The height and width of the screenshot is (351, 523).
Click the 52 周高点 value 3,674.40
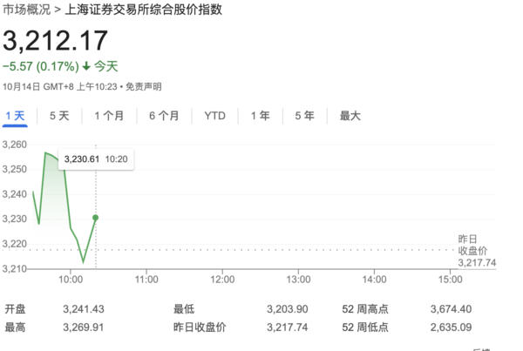click(450, 309)
